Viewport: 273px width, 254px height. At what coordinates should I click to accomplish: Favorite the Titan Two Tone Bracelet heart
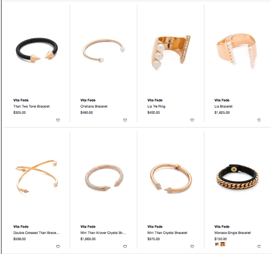tap(58, 120)
